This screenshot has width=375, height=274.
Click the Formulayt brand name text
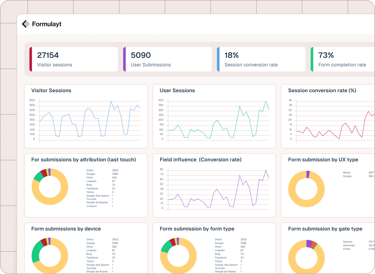click(47, 24)
